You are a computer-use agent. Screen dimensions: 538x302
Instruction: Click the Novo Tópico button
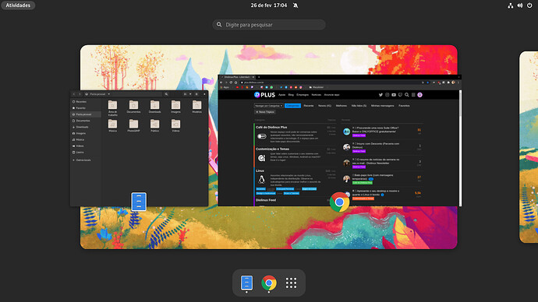tap(265, 112)
